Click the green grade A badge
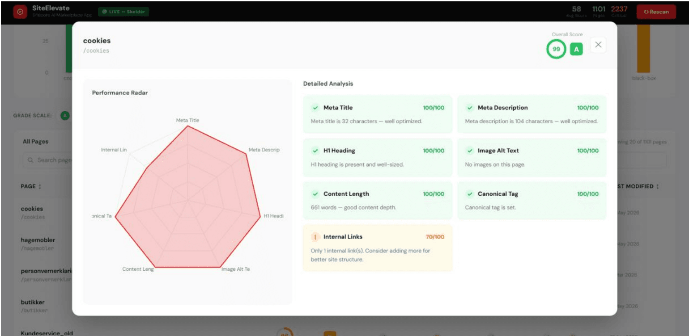Image resolution: width=689 pixels, height=336 pixels. [x=576, y=50]
